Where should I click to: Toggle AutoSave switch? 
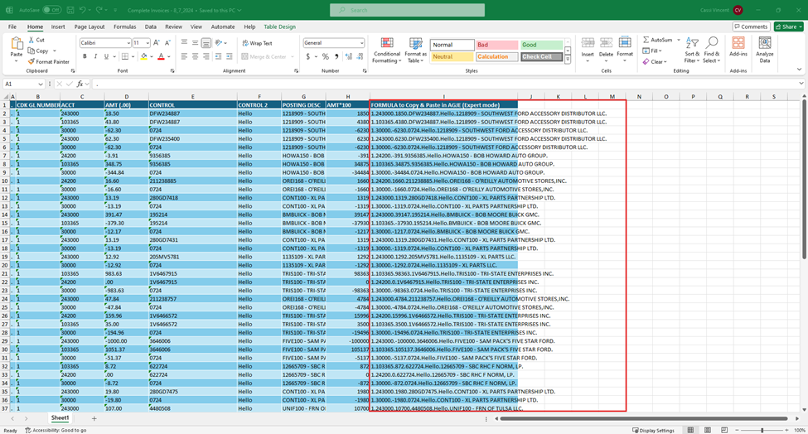click(51, 10)
